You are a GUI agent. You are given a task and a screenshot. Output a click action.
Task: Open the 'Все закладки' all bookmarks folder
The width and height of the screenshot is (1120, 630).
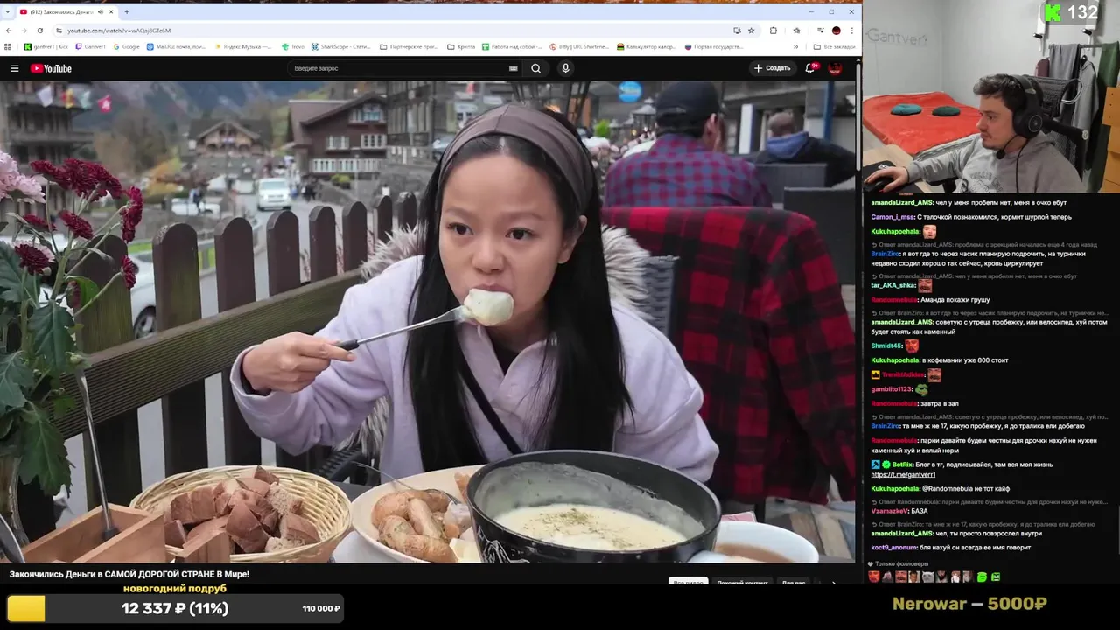coord(834,46)
